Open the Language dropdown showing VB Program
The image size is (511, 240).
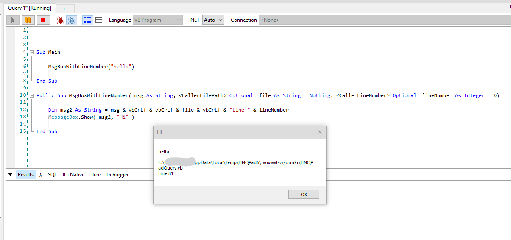pos(157,20)
